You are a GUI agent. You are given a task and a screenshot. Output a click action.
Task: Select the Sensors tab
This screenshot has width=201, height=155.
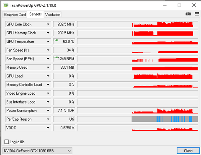[36, 14]
